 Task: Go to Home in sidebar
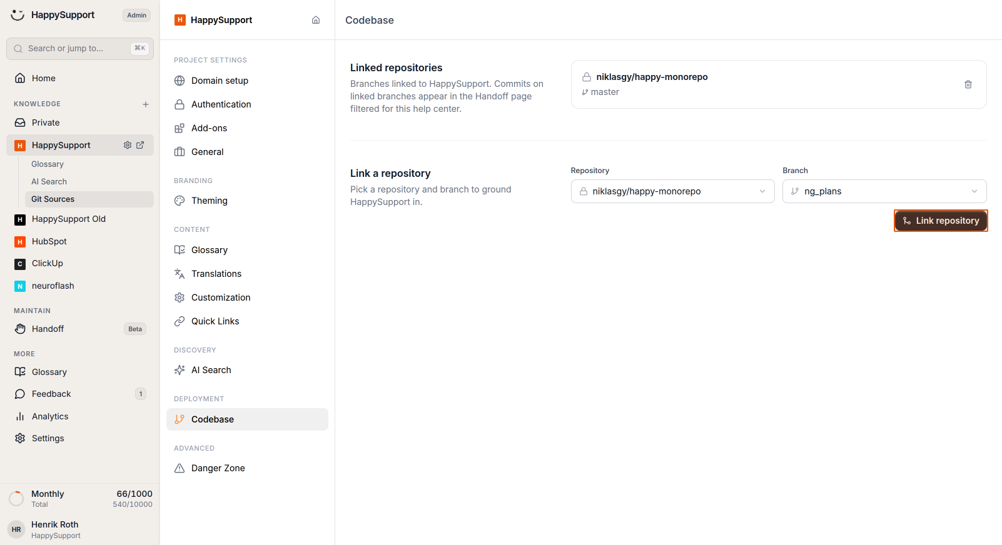(x=80, y=78)
